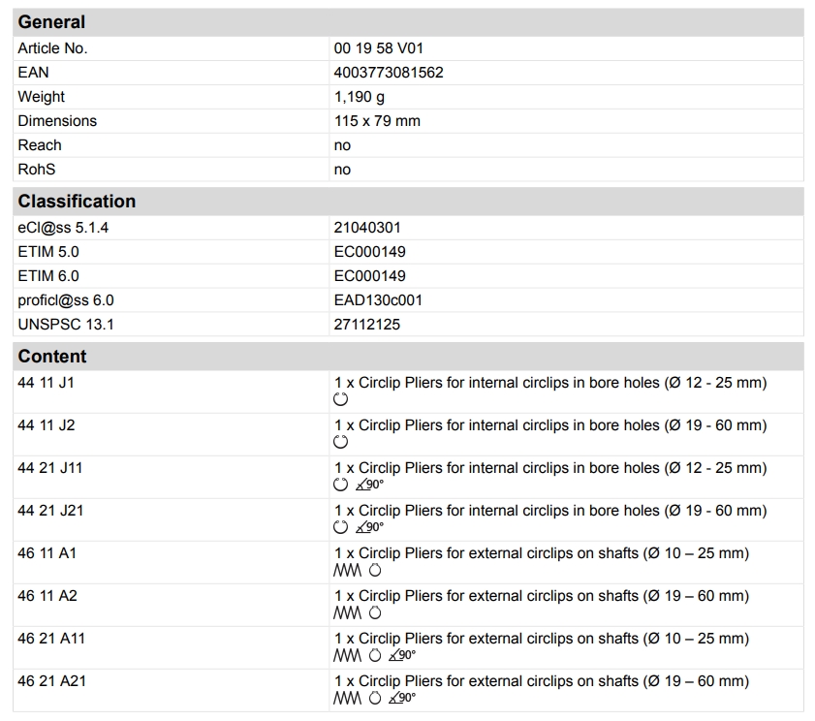Click the Classification section header
815x721 pixels.
77,202
